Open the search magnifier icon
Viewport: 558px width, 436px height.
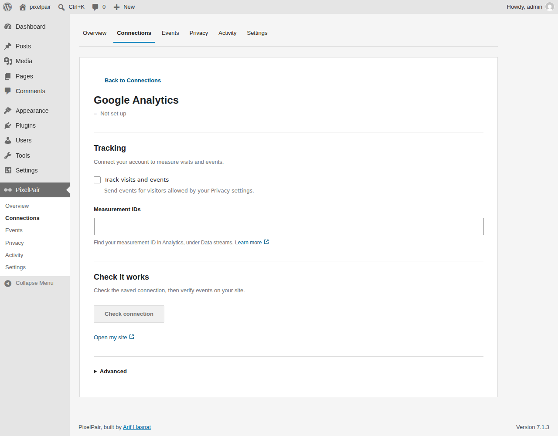(61, 7)
